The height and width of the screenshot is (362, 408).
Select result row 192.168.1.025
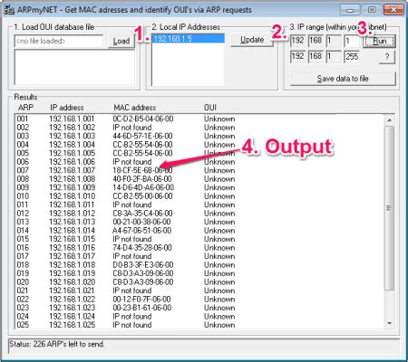point(199,325)
